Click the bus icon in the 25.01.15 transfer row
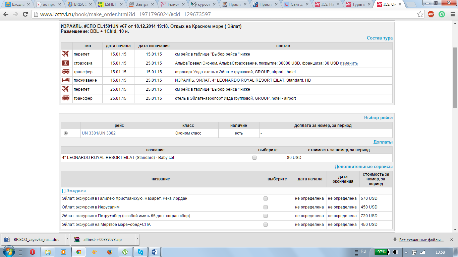The image size is (458, 257). [x=66, y=98]
